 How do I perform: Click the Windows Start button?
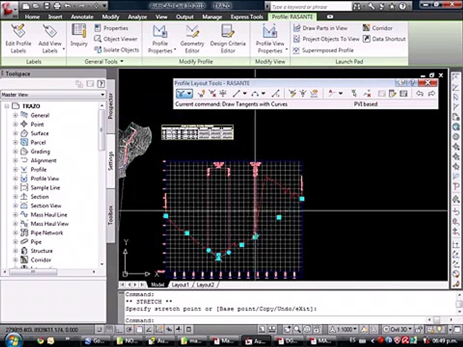[13, 340]
